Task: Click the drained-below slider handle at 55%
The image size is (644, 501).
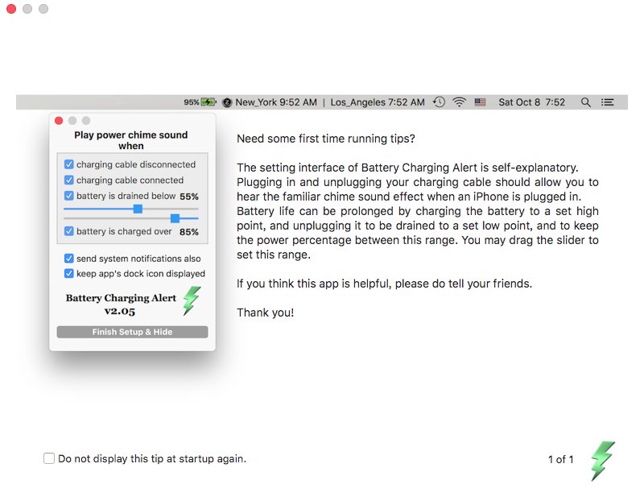Action: 138,209
